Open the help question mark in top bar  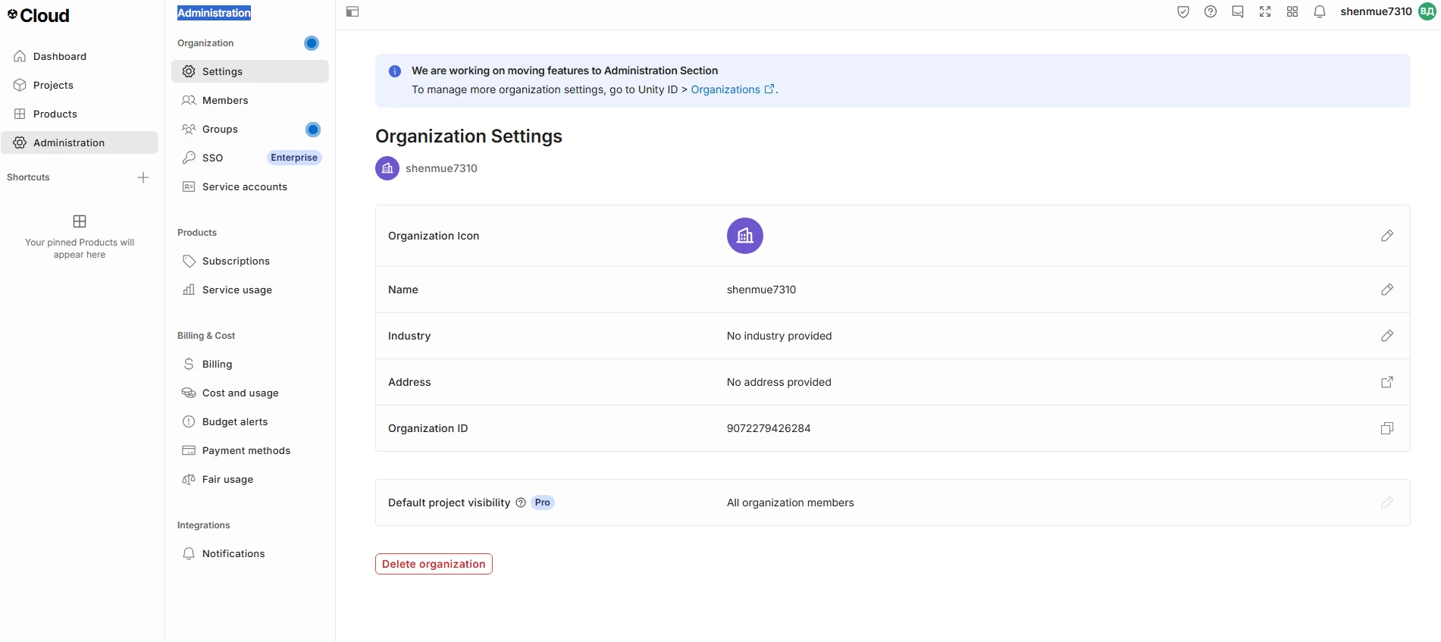click(1211, 11)
